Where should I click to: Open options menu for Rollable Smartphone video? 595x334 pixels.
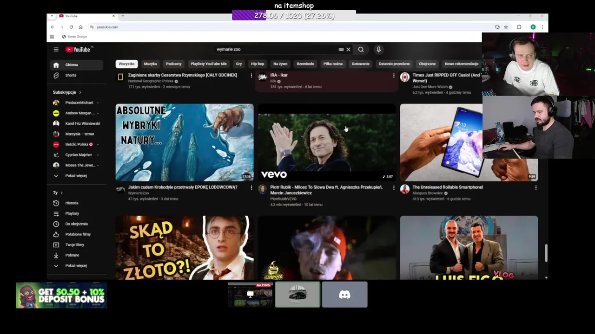(535, 187)
